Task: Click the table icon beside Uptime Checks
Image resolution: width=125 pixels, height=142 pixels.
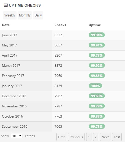Action: click(6, 5)
